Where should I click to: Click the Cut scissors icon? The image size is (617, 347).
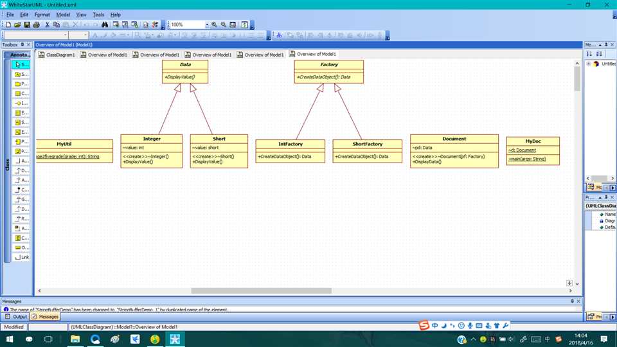pos(47,25)
